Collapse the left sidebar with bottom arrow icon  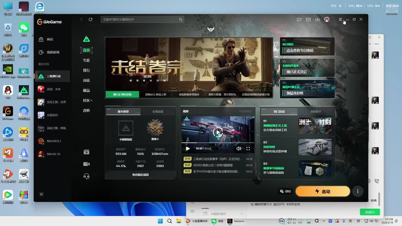coord(41,194)
